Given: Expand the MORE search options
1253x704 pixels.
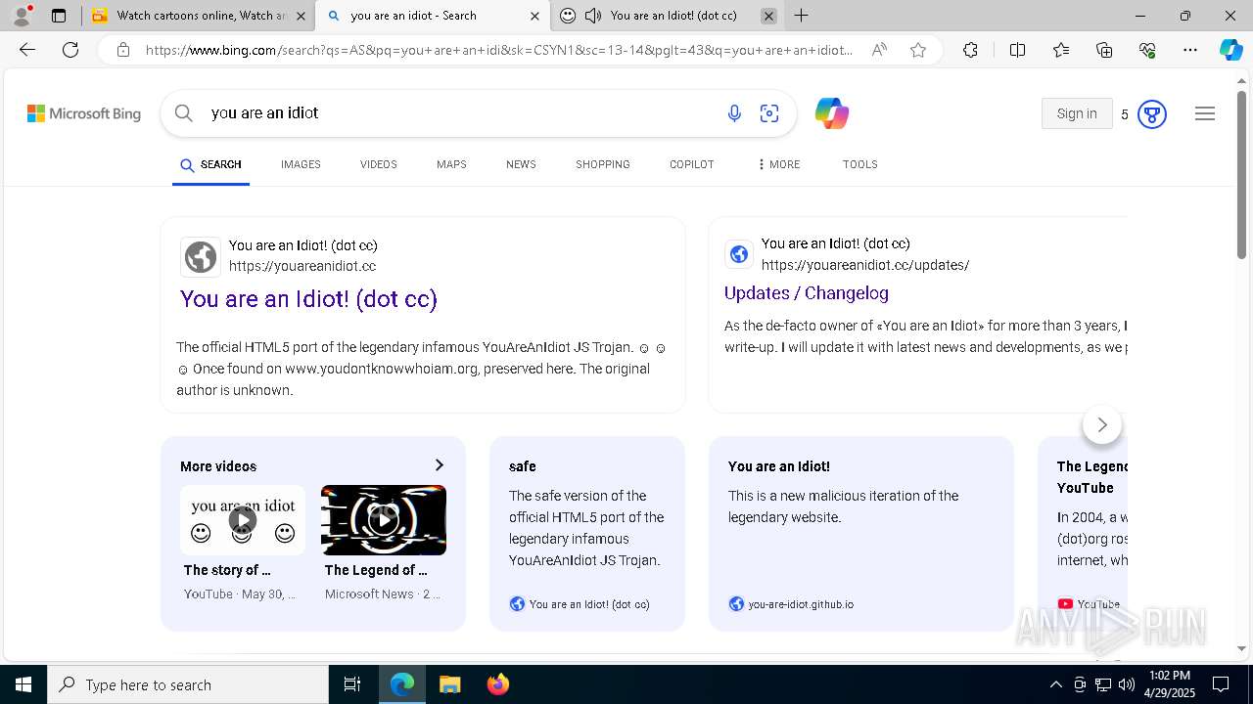Looking at the screenshot, I should point(779,164).
